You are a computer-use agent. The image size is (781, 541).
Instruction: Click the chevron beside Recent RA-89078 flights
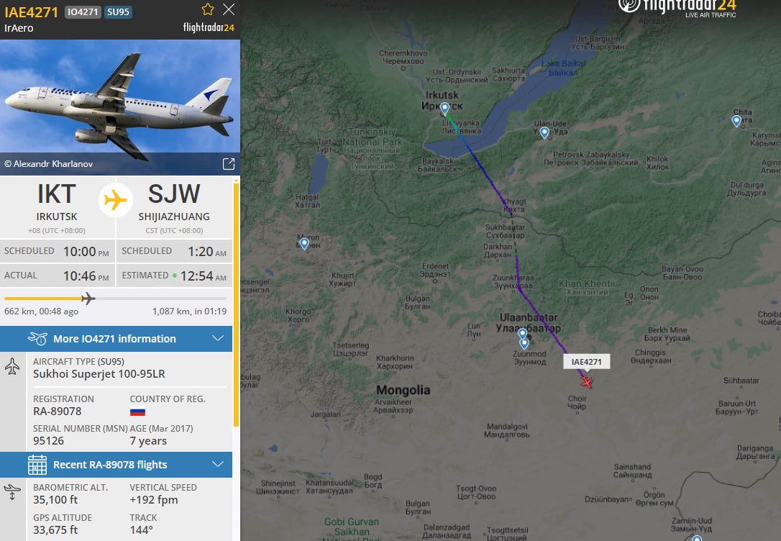tap(218, 464)
